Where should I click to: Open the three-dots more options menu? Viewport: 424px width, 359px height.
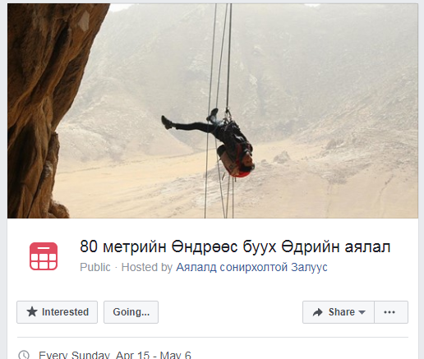(391, 312)
